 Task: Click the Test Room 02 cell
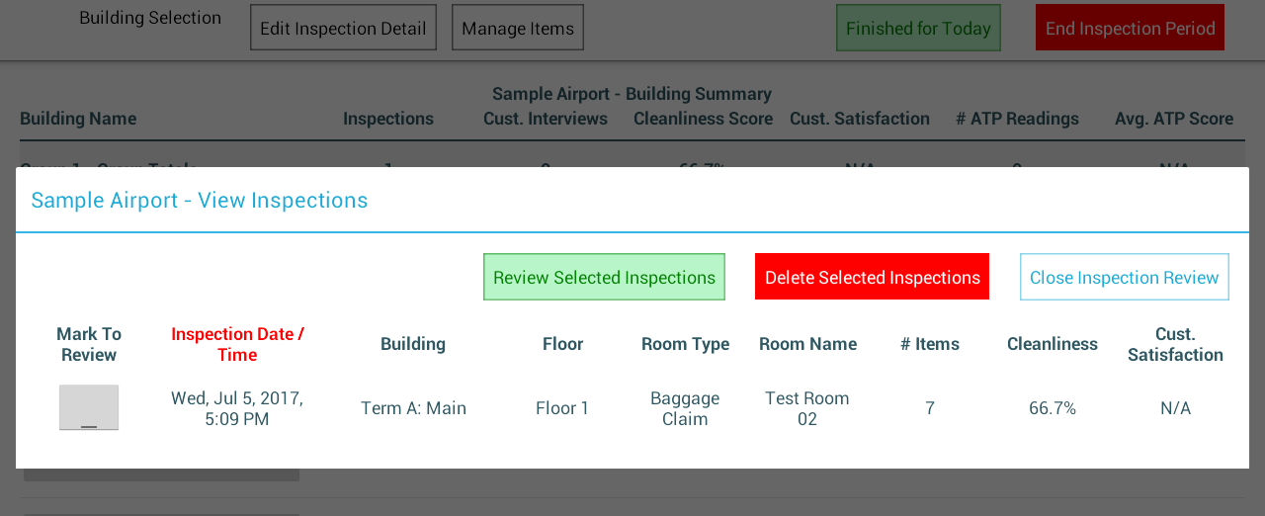(x=807, y=408)
